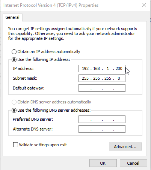The image size is (151, 170).
Task: Focus the Alternate DNS server field
Action: coord(102,129)
